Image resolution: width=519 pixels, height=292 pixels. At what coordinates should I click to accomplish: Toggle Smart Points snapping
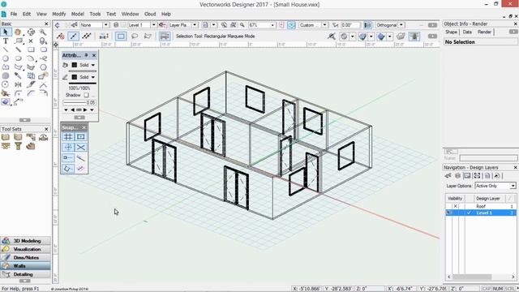(x=68, y=158)
